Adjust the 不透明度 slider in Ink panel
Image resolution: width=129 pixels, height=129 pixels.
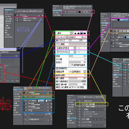37,94
